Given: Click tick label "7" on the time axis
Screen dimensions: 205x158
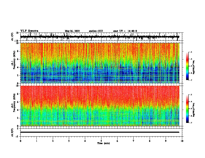Looking at the screenshot, I should click(x=134, y=141).
